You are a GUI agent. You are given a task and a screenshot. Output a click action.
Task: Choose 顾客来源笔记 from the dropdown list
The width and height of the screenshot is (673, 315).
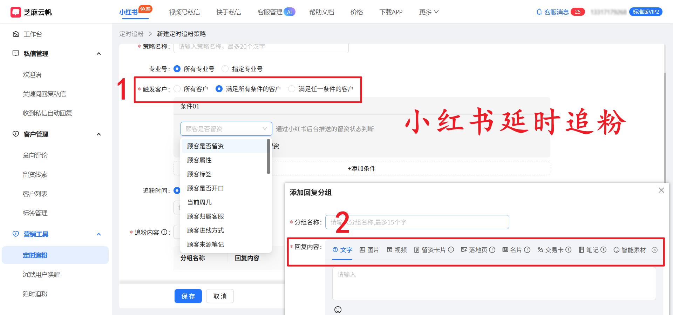coord(224,244)
